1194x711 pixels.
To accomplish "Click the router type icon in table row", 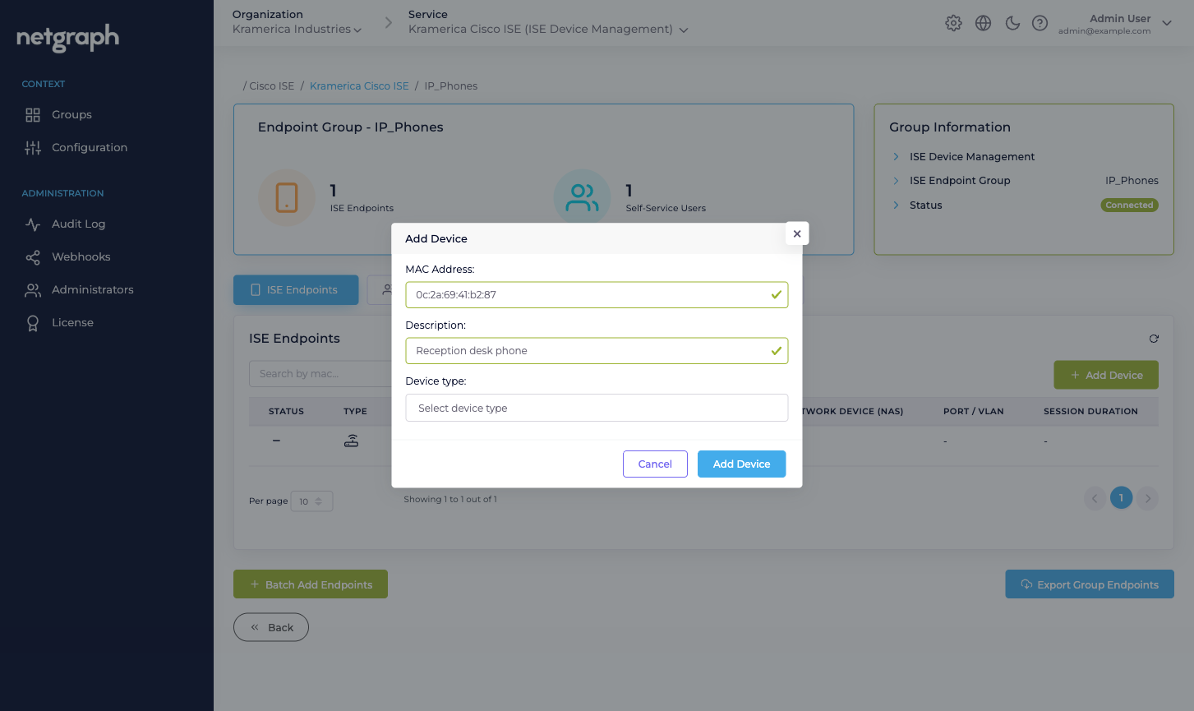I will pos(352,441).
